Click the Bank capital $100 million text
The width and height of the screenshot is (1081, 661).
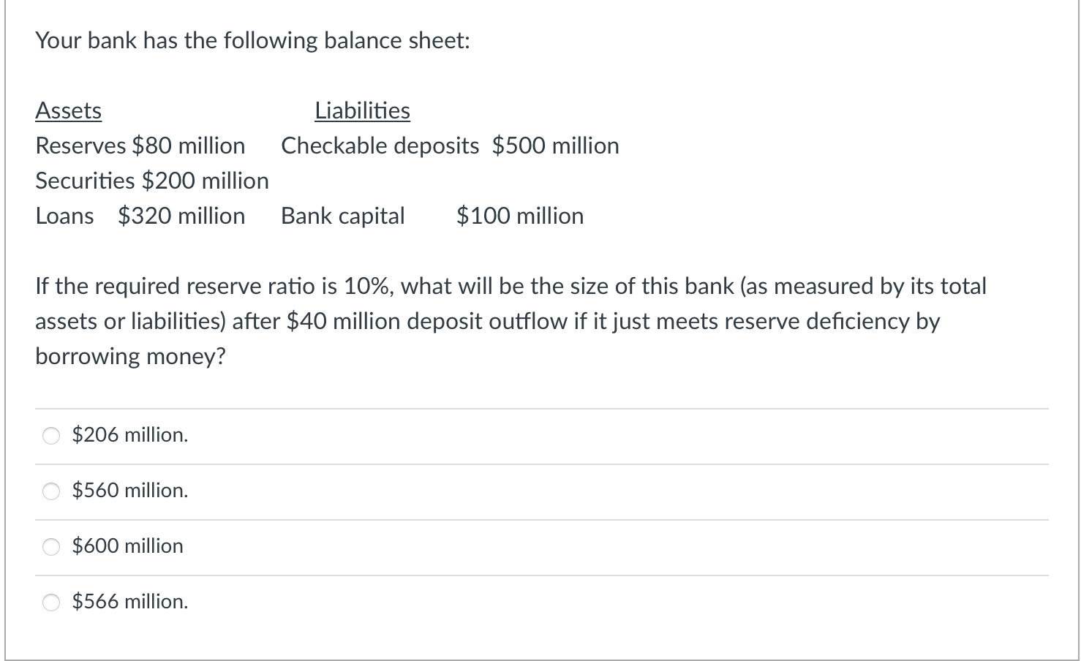[x=432, y=216]
